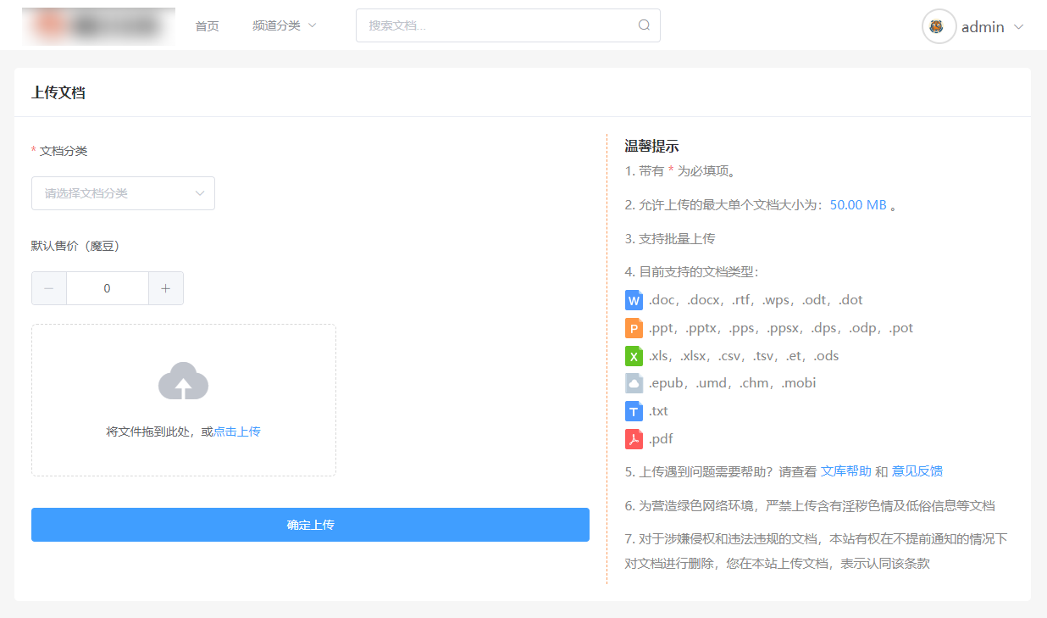This screenshot has width=1047, height=618.
Task: Click the 确定上传 button
Action: point(310,525)
